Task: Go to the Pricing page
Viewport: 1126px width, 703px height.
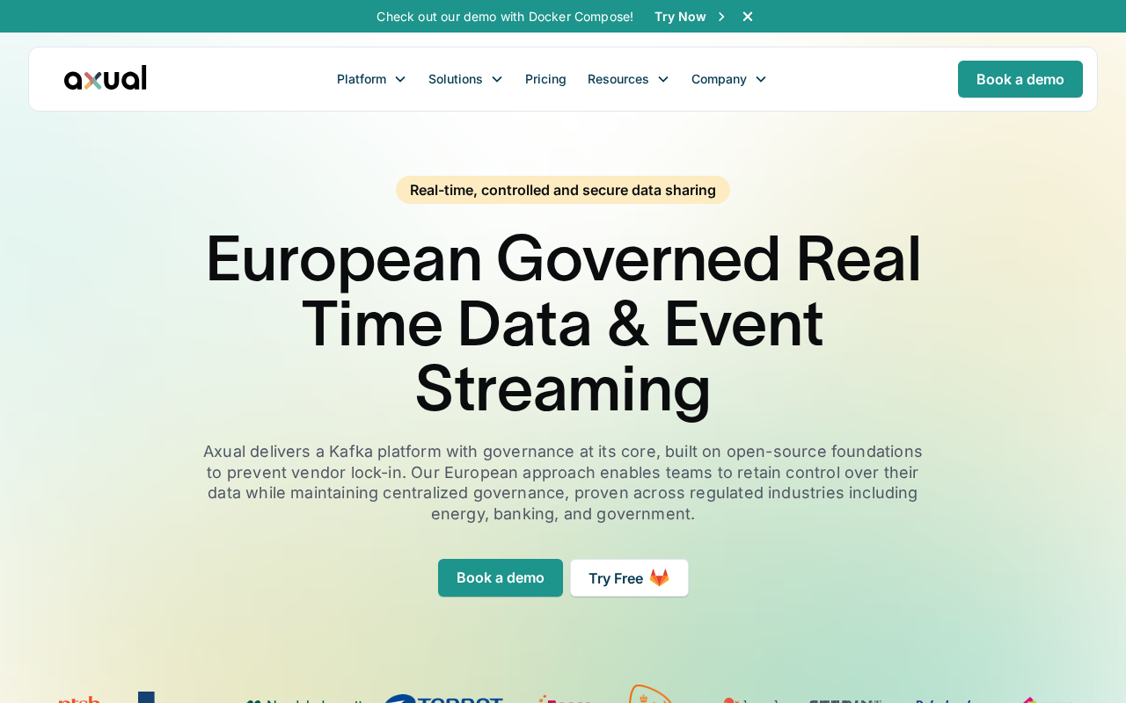Action: 545,79
